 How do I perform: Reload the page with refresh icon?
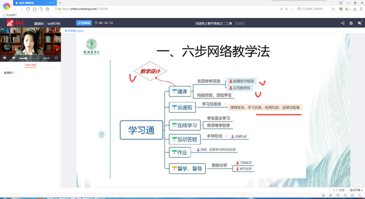(28, 9)
